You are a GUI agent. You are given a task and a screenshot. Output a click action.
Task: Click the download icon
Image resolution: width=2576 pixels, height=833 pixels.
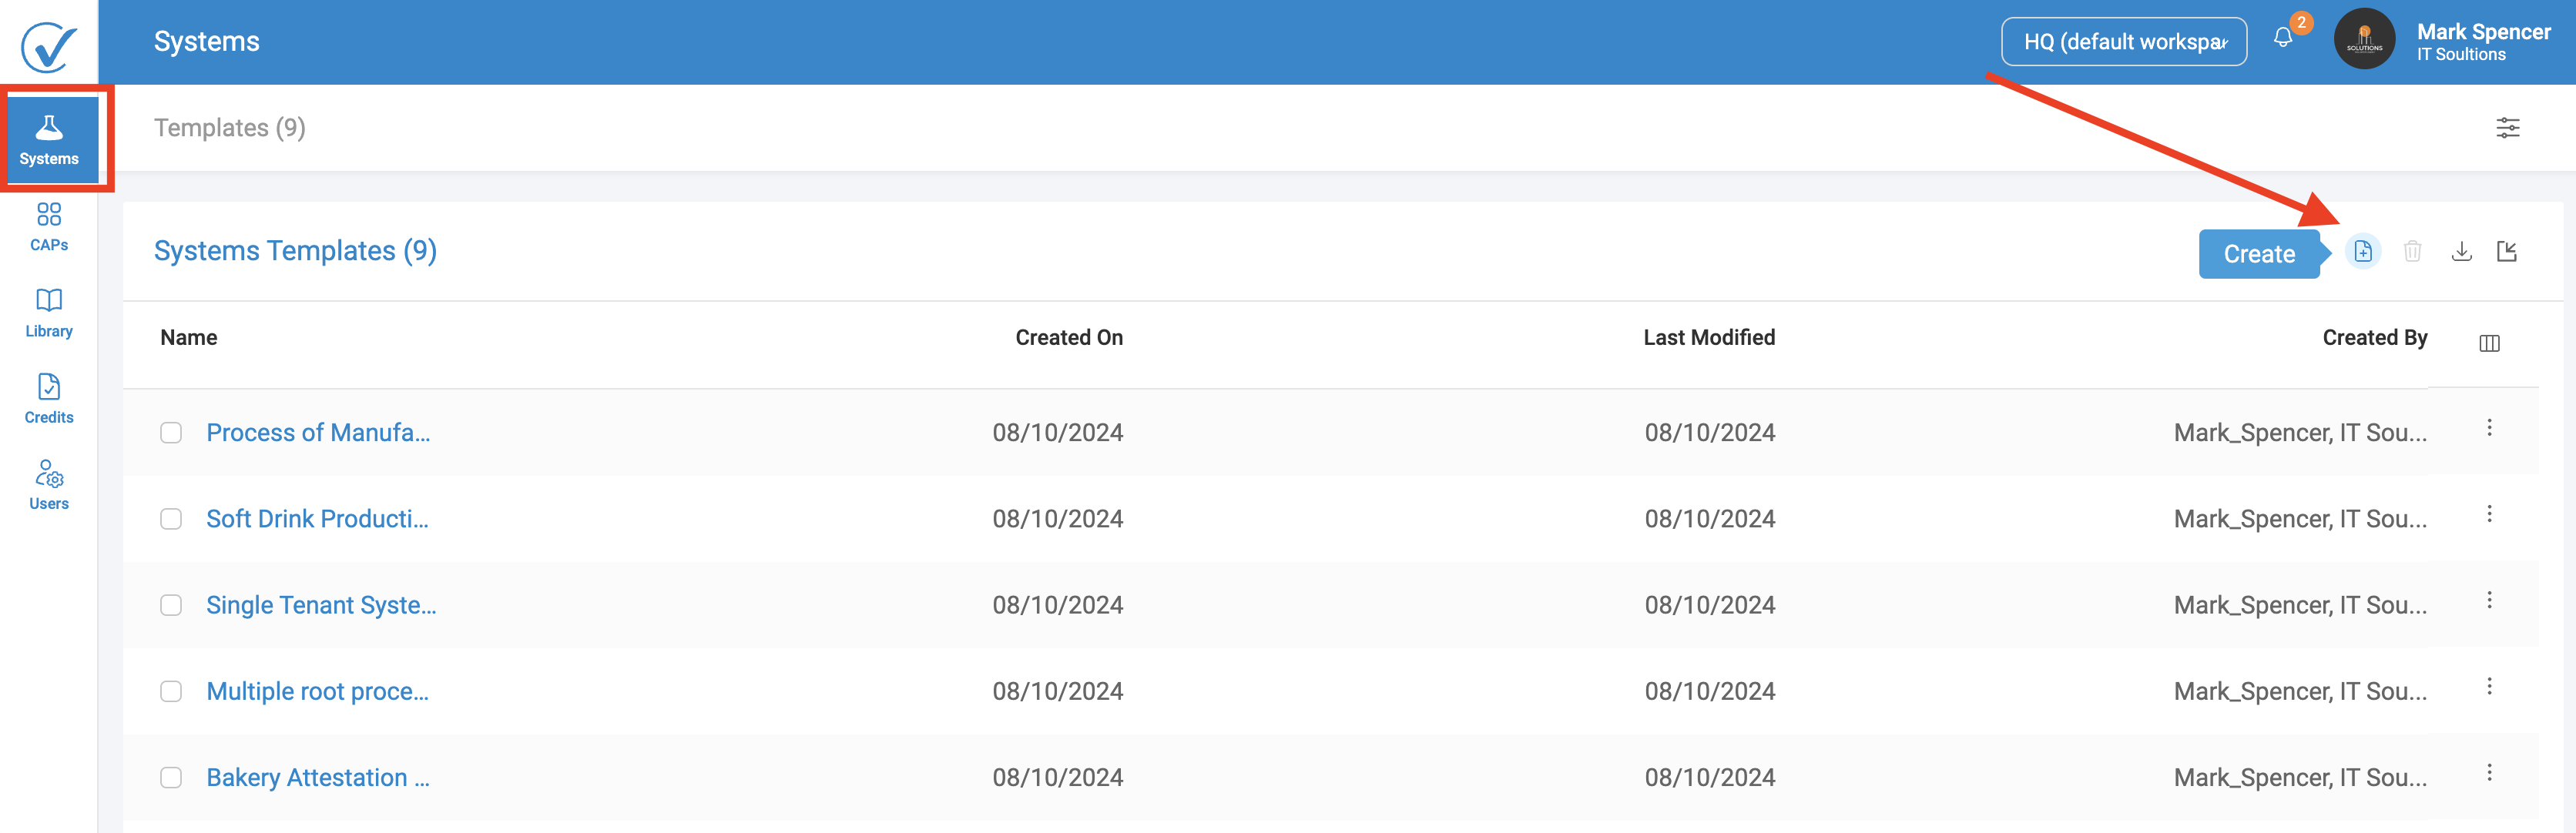[x=2462, y=251]
